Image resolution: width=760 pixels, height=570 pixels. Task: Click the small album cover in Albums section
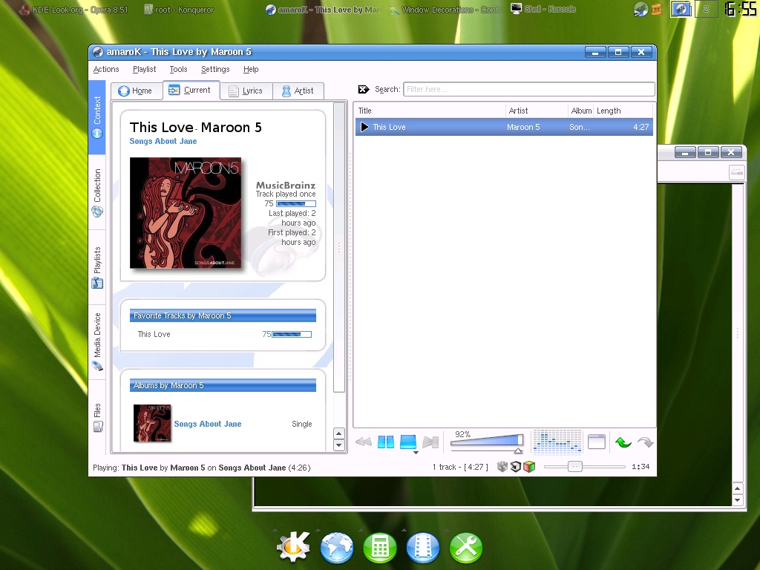pos(152,422)
